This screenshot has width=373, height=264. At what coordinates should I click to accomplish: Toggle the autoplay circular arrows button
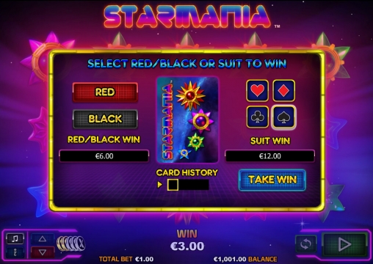pos(305,243)
